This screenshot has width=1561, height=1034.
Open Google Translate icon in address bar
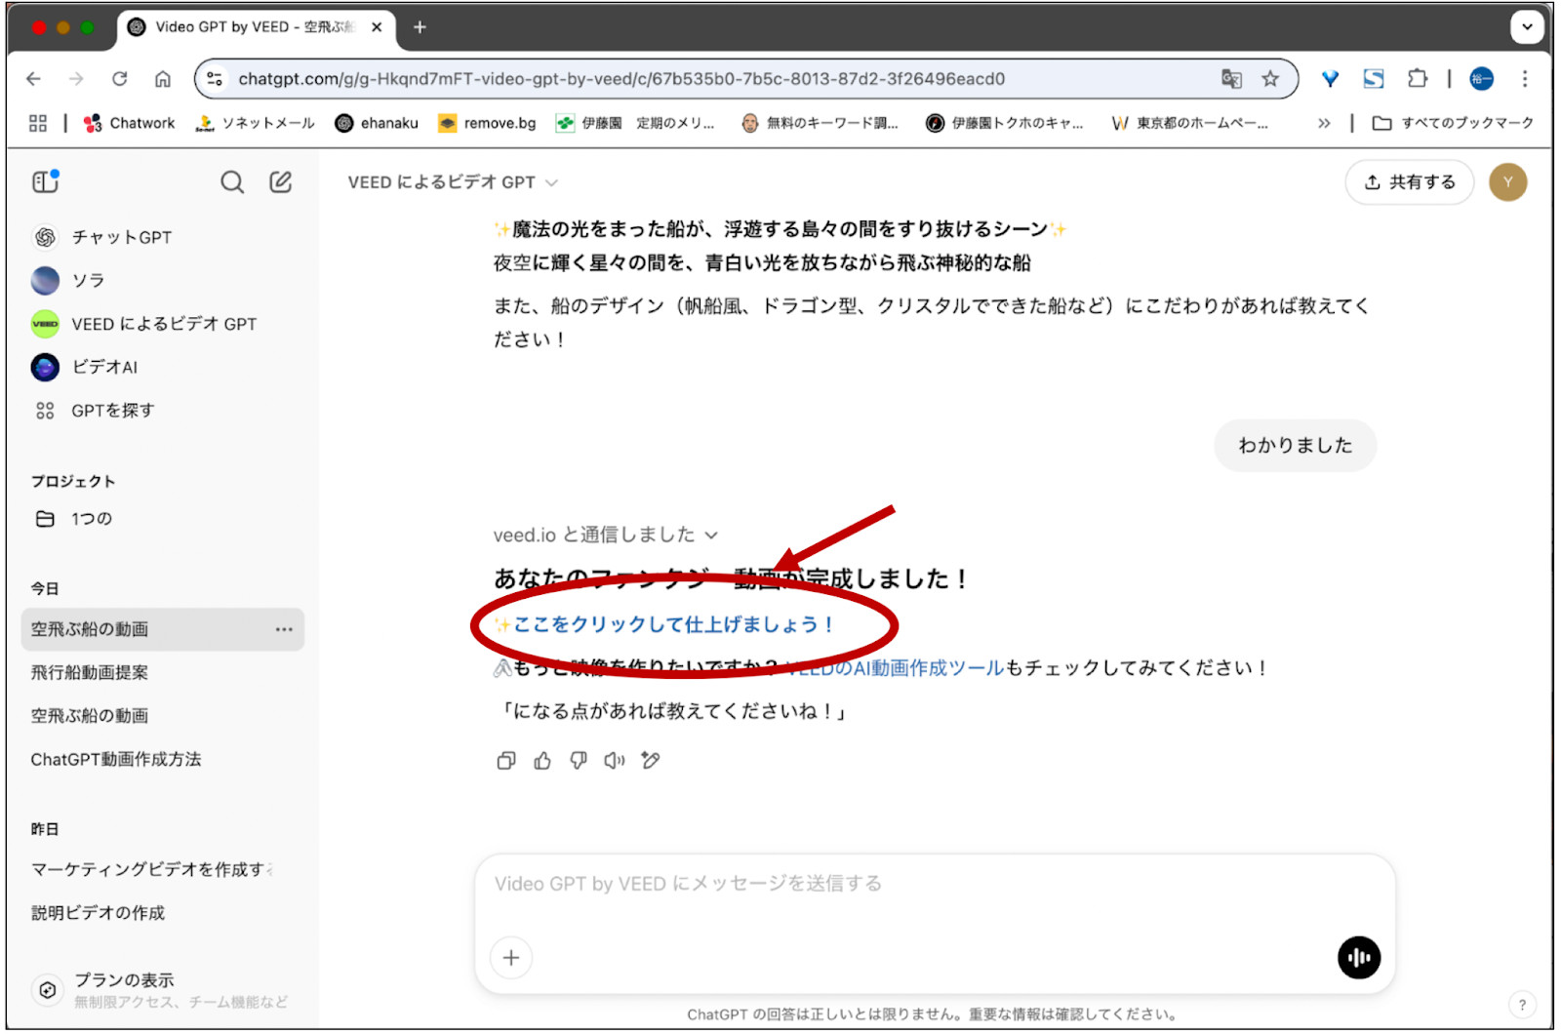pyautogui.click(x=1232, y=79)
